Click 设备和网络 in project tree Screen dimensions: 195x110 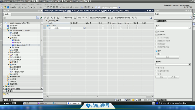[x=13, y=28]
